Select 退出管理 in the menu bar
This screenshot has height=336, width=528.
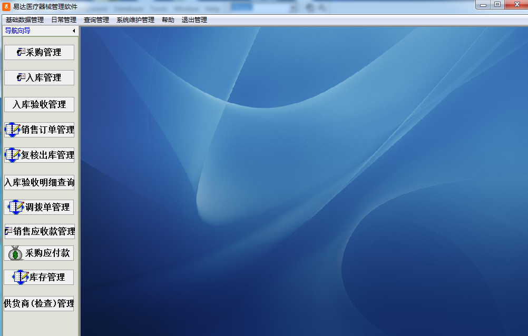tap(194, 20)
